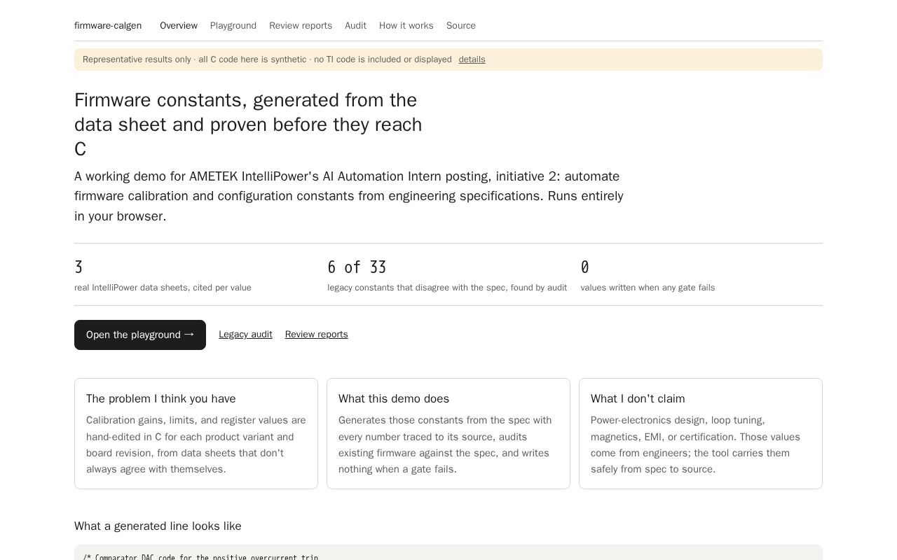Open the firmware-calgen home link
Screen dimensions: 897x560
(x=108, y=26)
